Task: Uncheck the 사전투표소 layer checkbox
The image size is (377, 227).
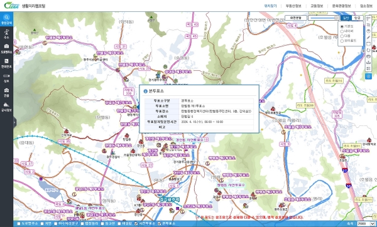Action: click(x=136, y=223)
